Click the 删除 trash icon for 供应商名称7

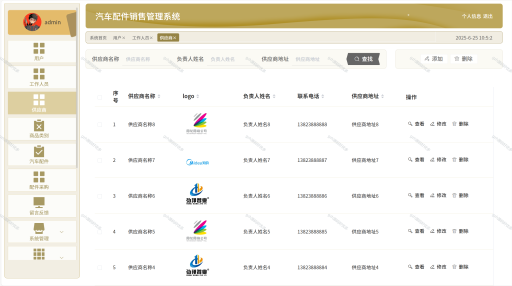[454, 159]
